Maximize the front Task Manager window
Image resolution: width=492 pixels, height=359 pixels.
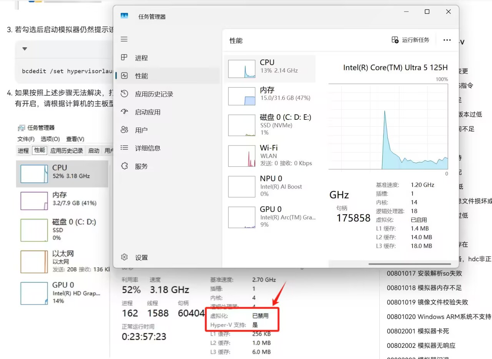tap(427, 12)
